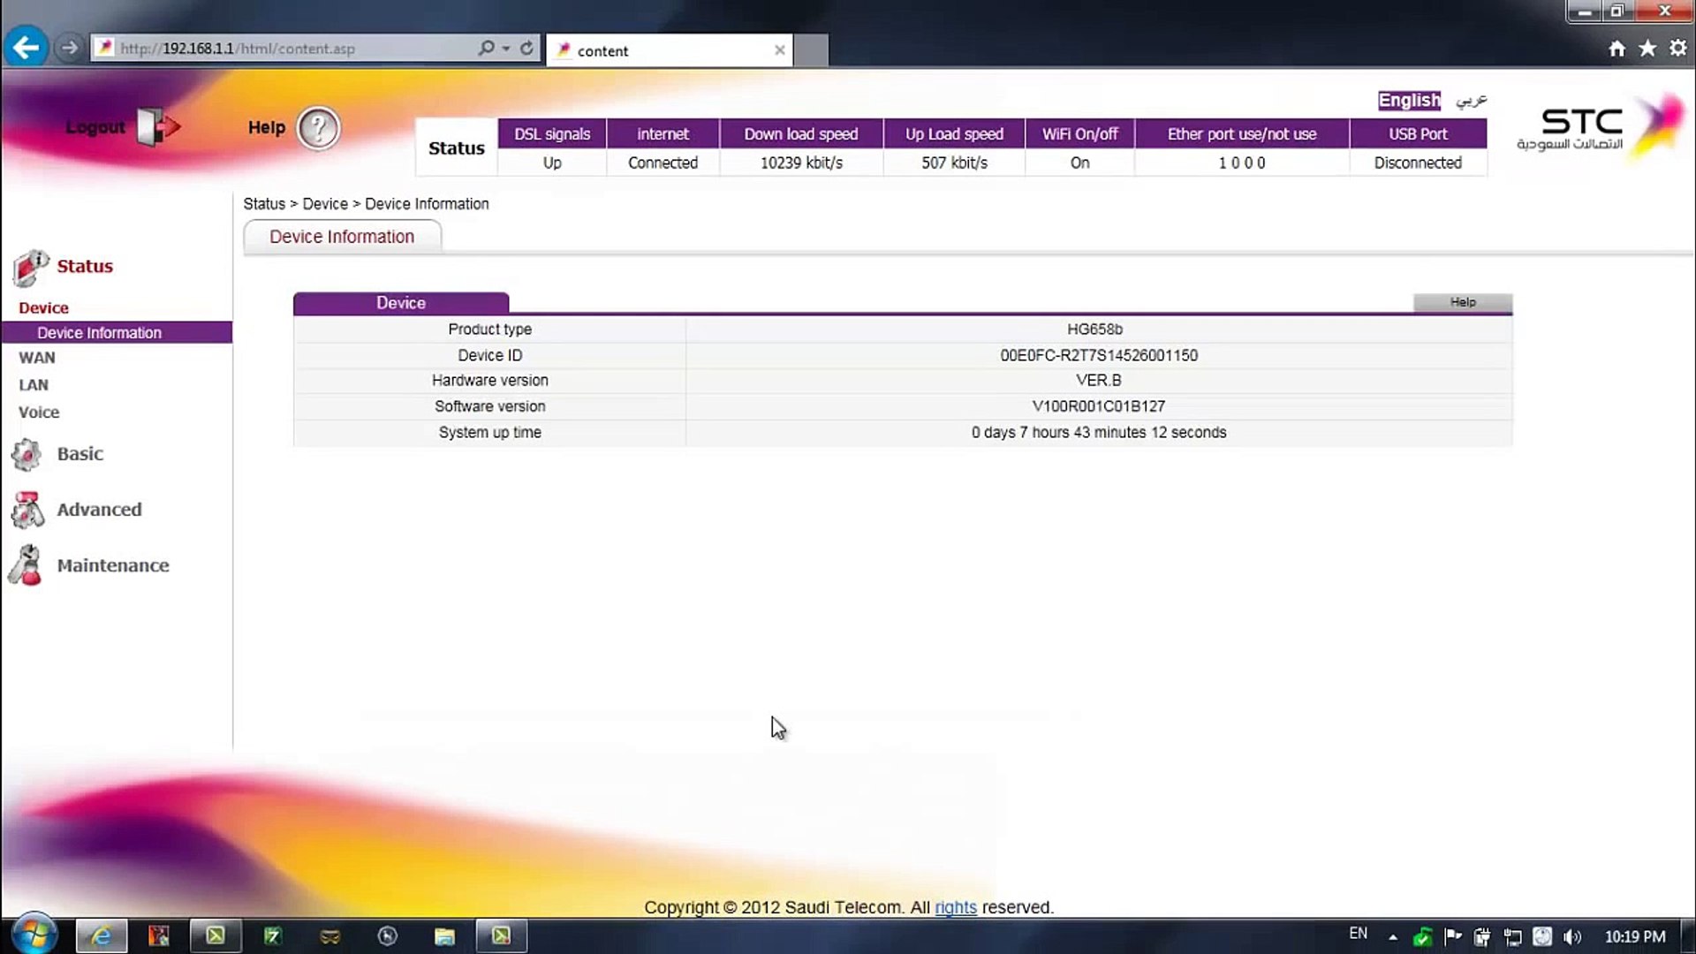The height and width of the screenshot is (954, 1696).
Task: Refresh the page with reload icon
Action: (526, 49)
